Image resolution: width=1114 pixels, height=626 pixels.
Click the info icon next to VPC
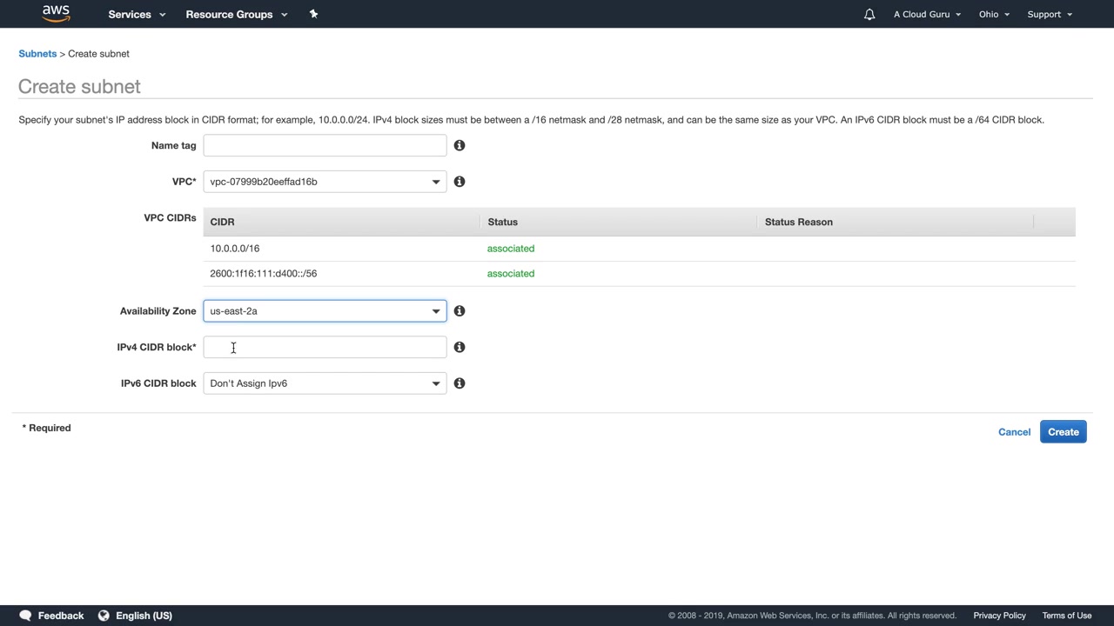(460, 182)
